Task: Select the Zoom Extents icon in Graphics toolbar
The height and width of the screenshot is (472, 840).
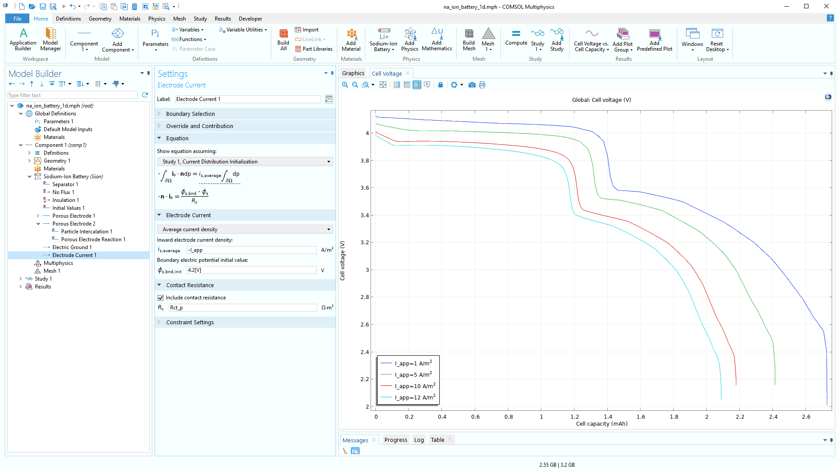Action: (x=383, y=84)
